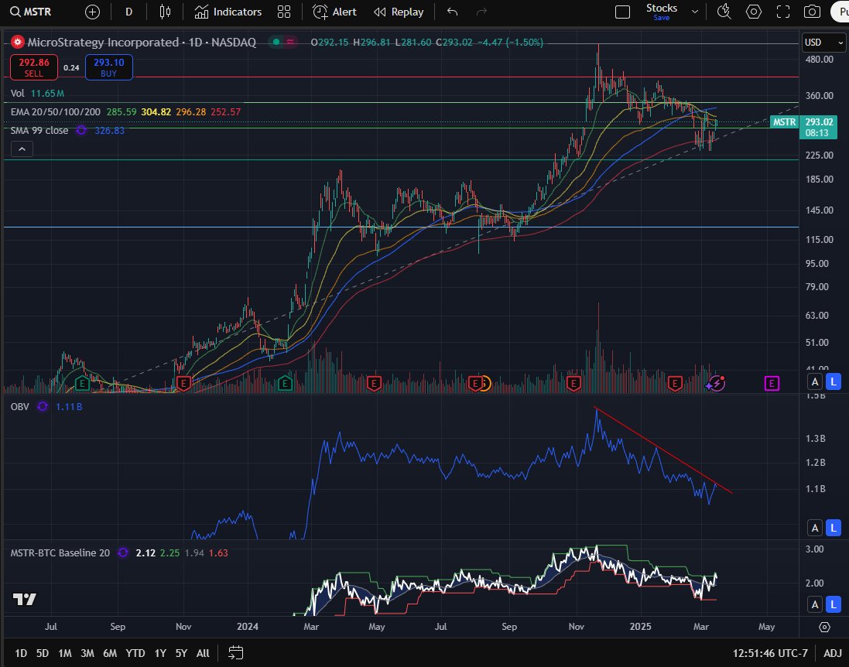Image resolution: width=849 pixels, height=667 pixels.
Task: Toggle auto scale A on MSTR-BTC pane
Action: point(815,604)
